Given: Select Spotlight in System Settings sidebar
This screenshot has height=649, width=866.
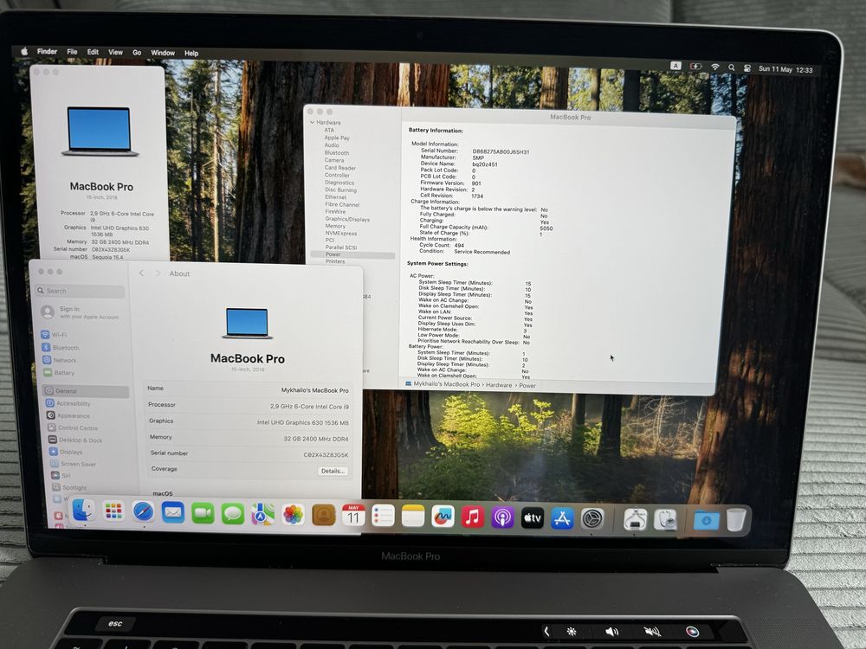Looking at the screenshot, I should [x=69, y=487].
